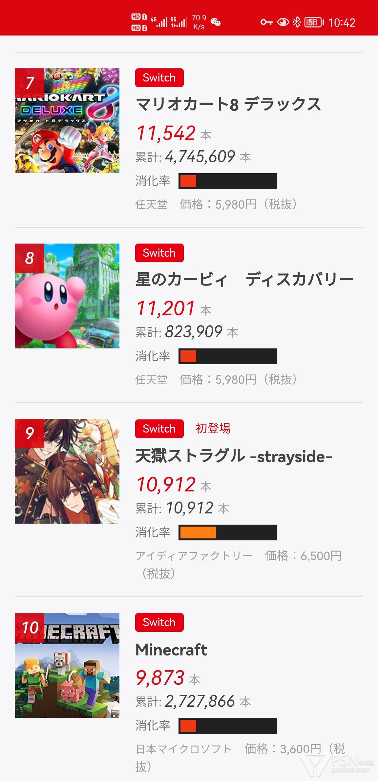Open the Minecraft title link
Image resolution: width=378 pixels, height=781 pixels.
coord(171,650)
